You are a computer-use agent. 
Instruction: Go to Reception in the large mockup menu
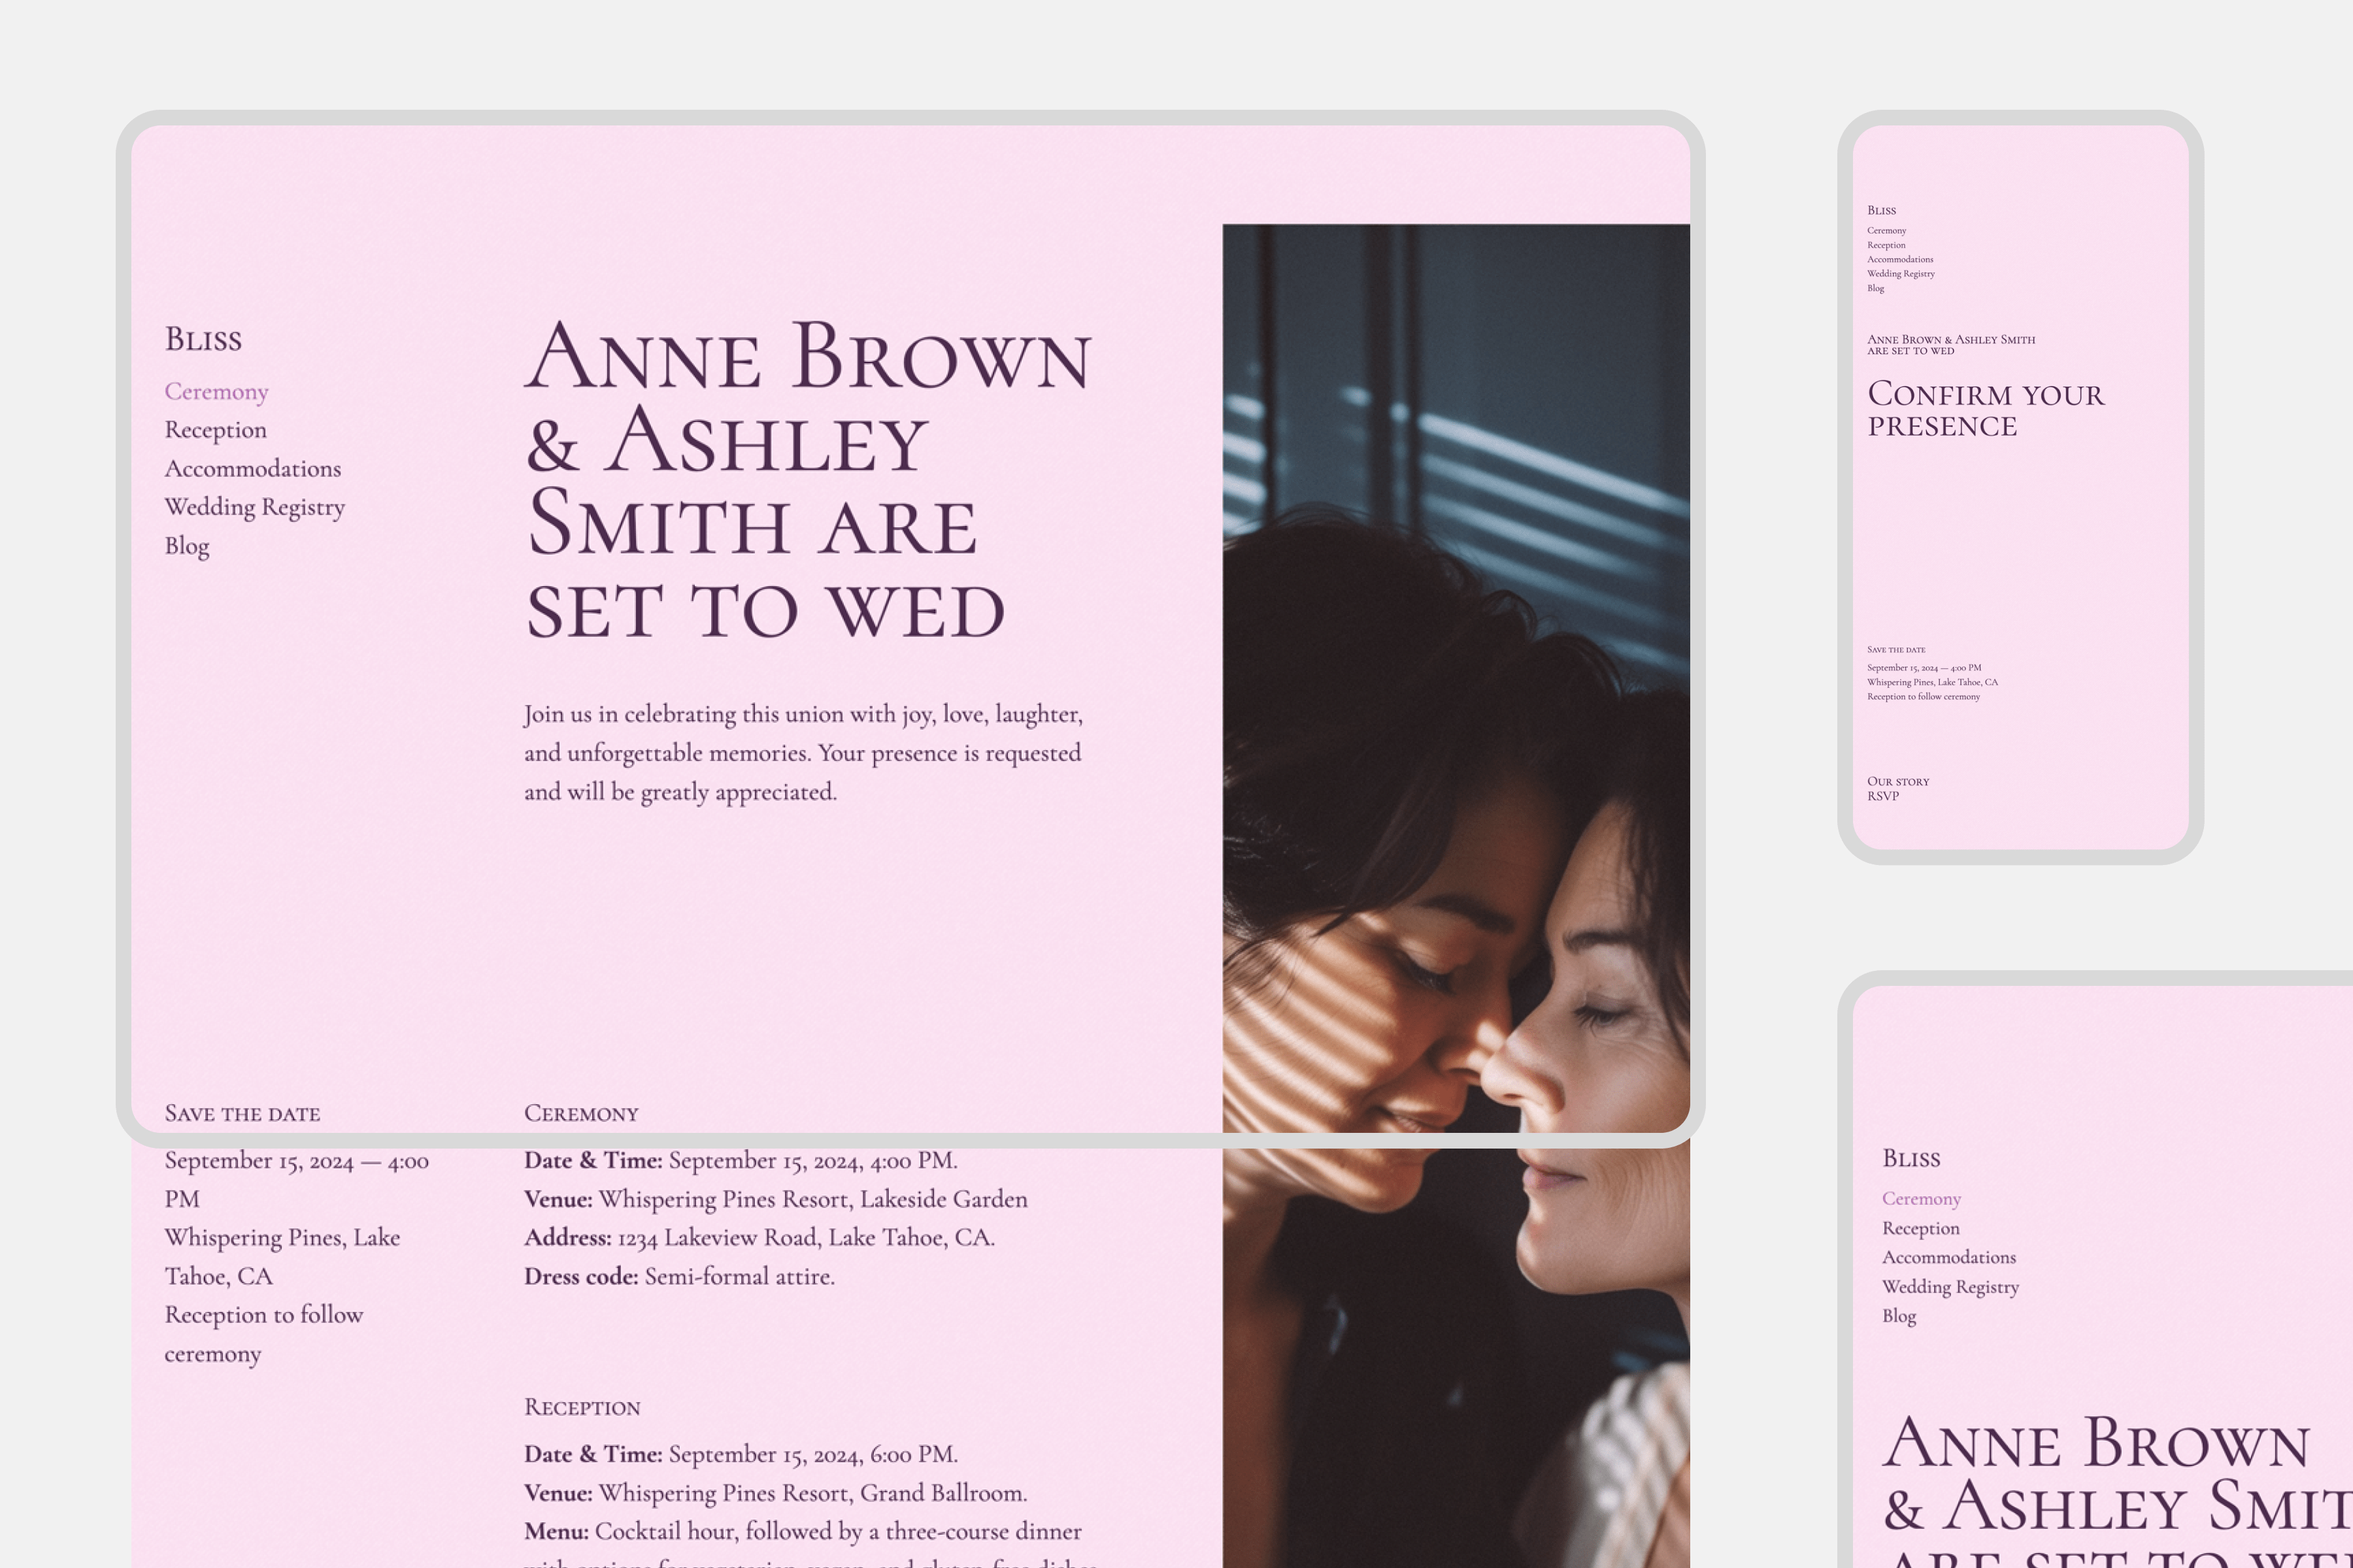point(215,430)
